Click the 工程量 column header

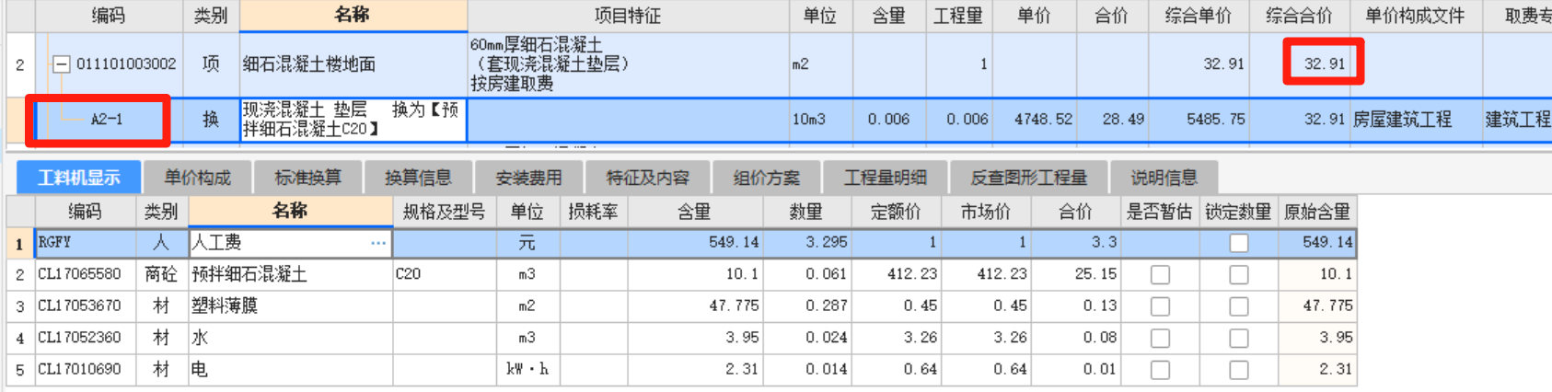pyautogui.click(x=958, y=16)
